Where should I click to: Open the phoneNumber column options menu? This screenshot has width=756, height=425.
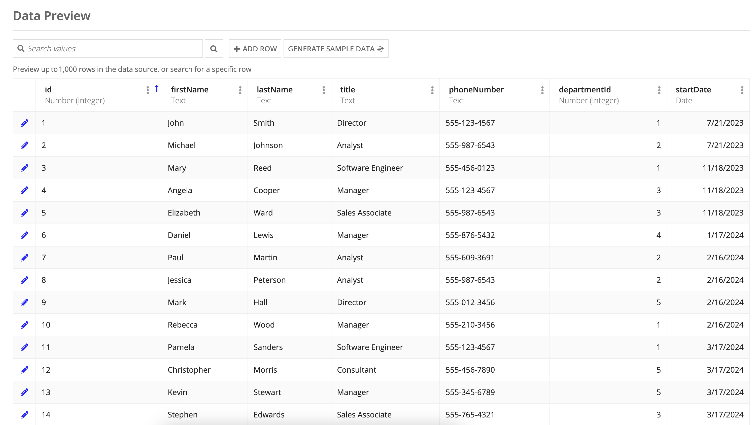click(x=542, y=90)
